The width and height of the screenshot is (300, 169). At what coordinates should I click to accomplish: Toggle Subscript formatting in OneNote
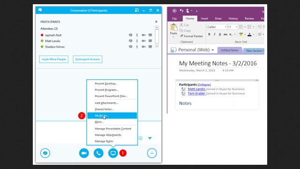tap(231, 34)
